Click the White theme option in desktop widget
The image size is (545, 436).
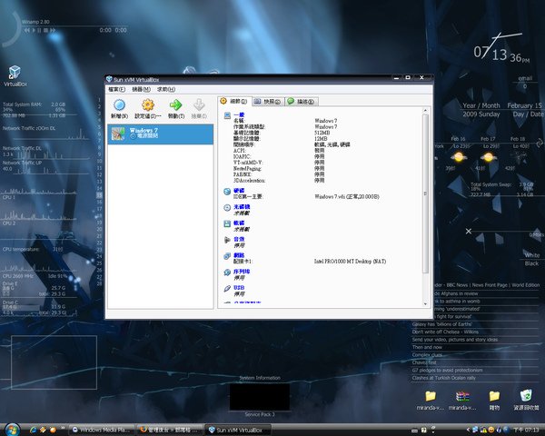click(531, 255)
